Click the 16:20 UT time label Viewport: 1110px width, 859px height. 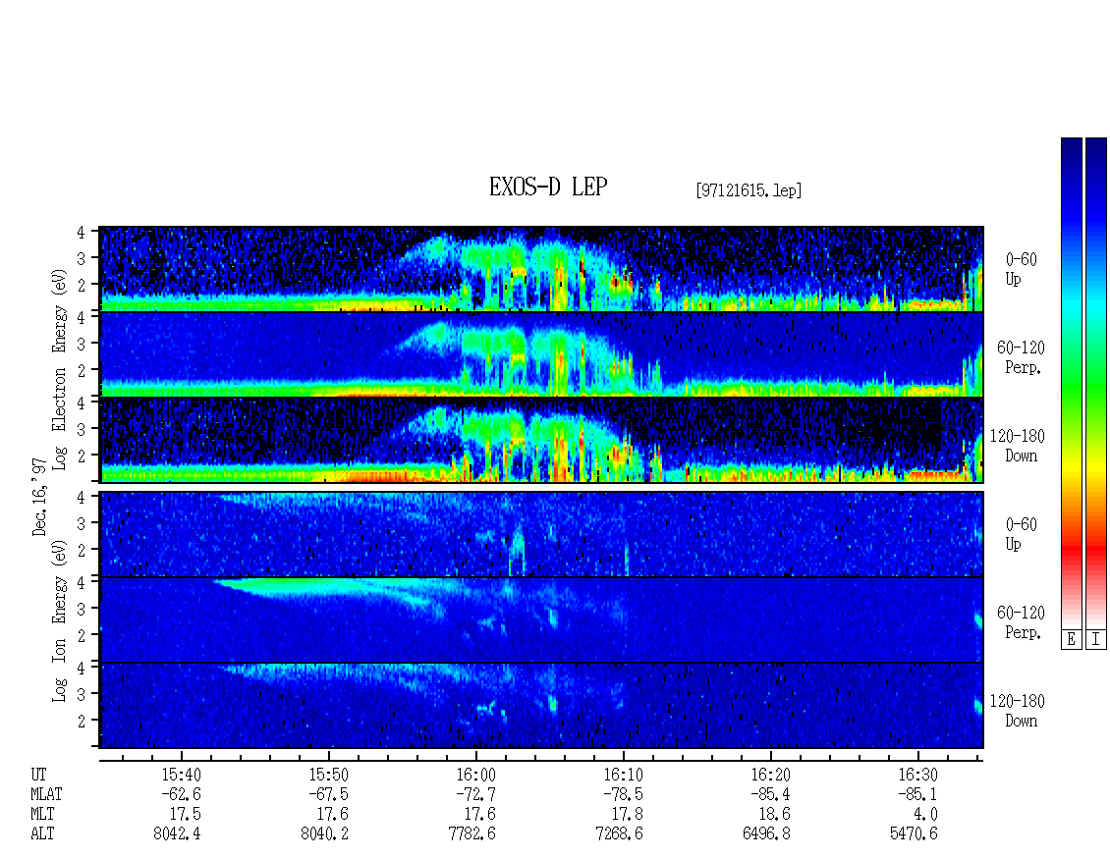[x=770, y=775]
